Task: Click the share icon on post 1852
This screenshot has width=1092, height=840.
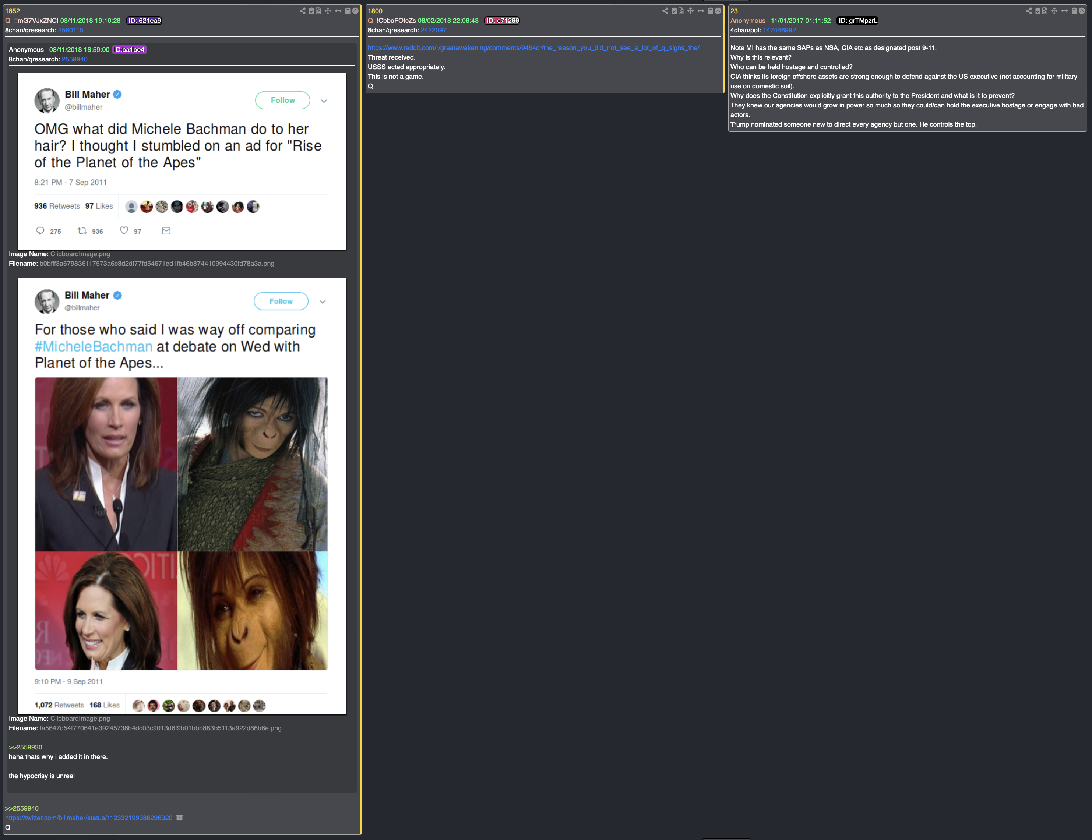Action: [x=303, y=11]
